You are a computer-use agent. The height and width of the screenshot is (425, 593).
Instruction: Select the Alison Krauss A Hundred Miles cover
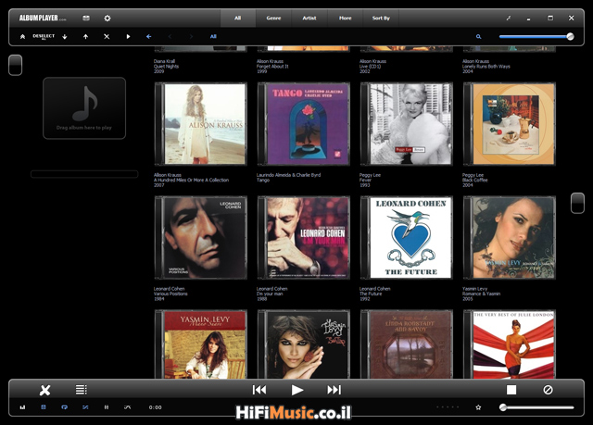coord(201,124)
